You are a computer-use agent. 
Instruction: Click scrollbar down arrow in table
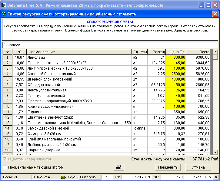click(215, 153)
